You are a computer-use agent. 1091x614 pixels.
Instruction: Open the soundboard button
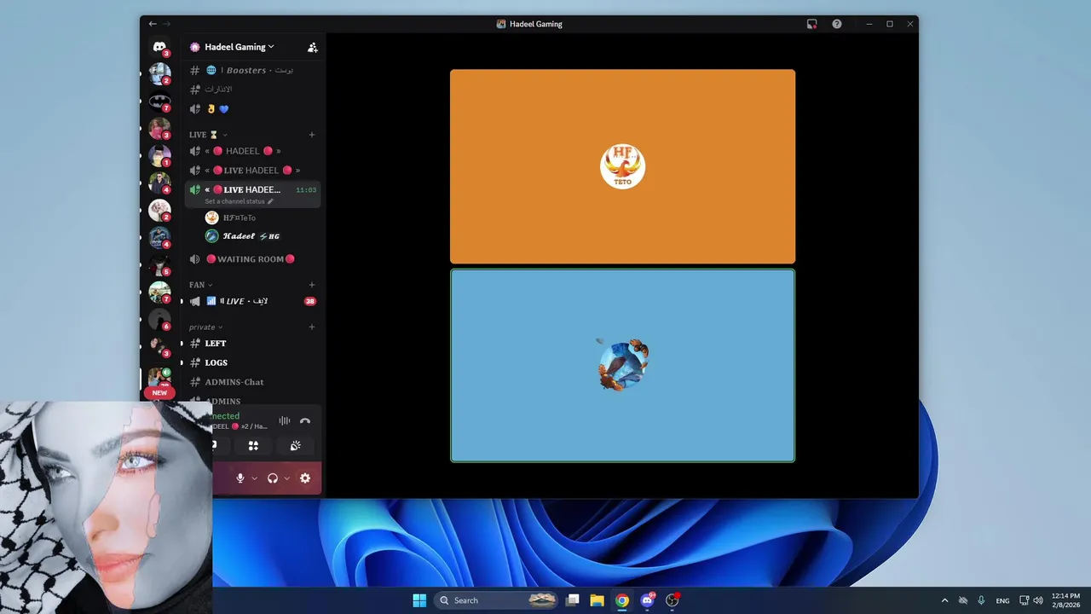(295, 445)
